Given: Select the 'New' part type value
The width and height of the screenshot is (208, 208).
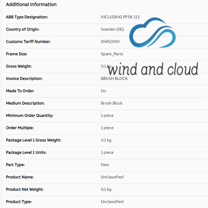Looking at the screenshot, I should tap(105, 165).
